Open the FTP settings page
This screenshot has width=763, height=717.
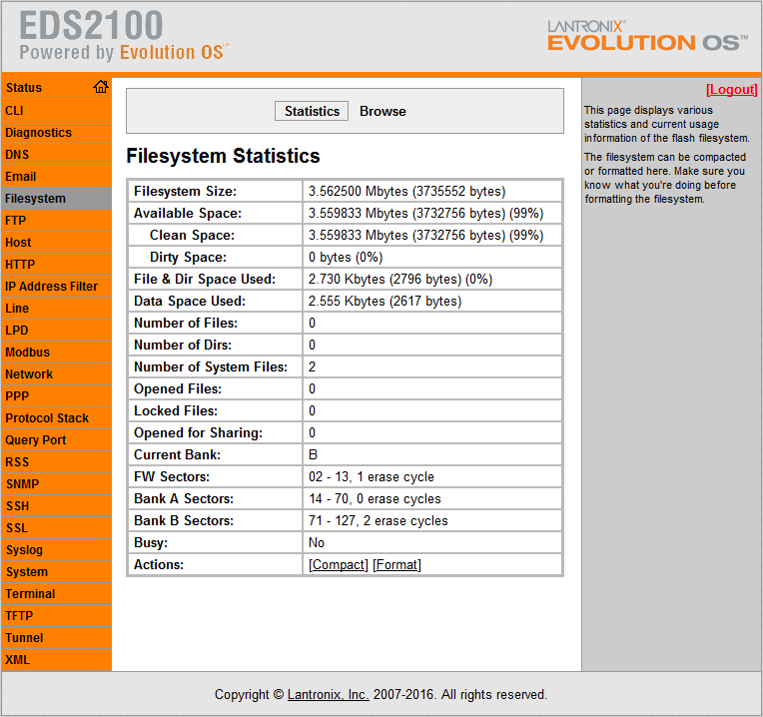coord(57,221)
